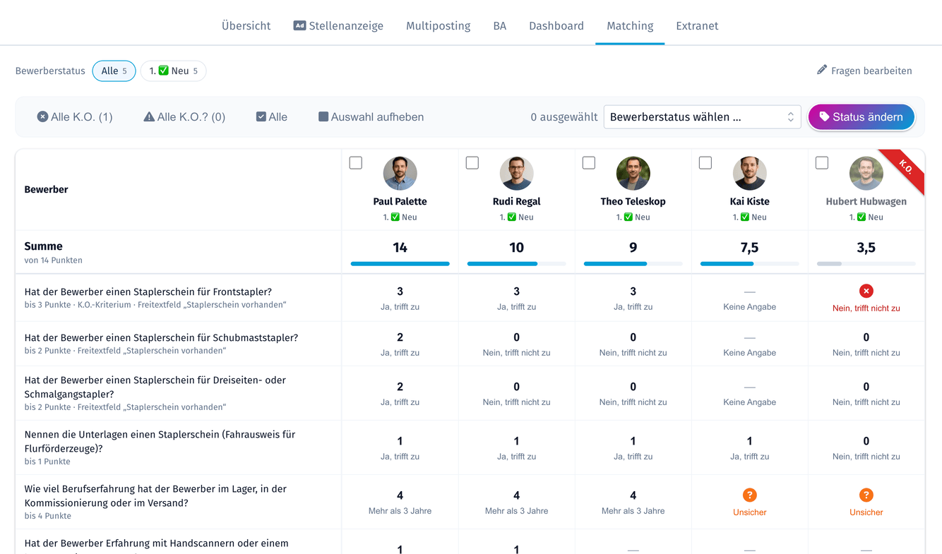Tick the checkbox for Paul Palette

pyautogui.click(x=356, y=163)
